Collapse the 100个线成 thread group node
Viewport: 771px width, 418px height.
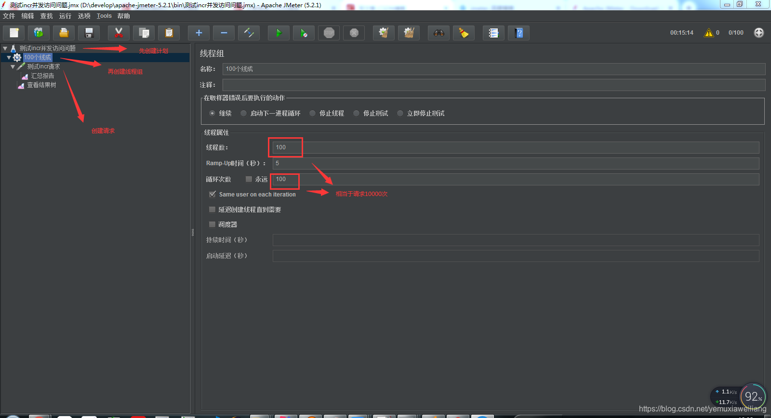click(x=9, y=57)
